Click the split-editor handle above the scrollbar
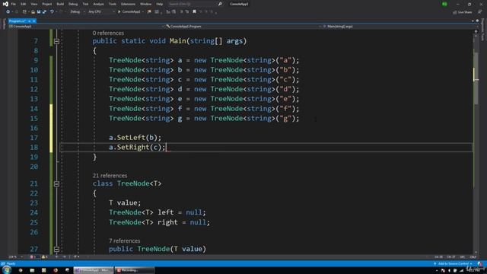Image resolution: width=487 pixels, height=274 pixels. pyautogui.click(x=476, y=31)
